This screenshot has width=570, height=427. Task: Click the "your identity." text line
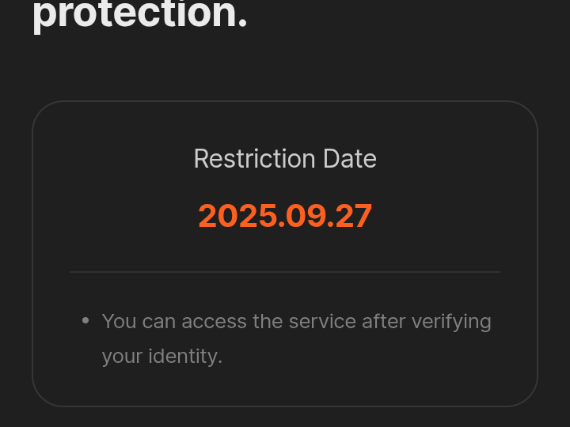coord(162,356)
